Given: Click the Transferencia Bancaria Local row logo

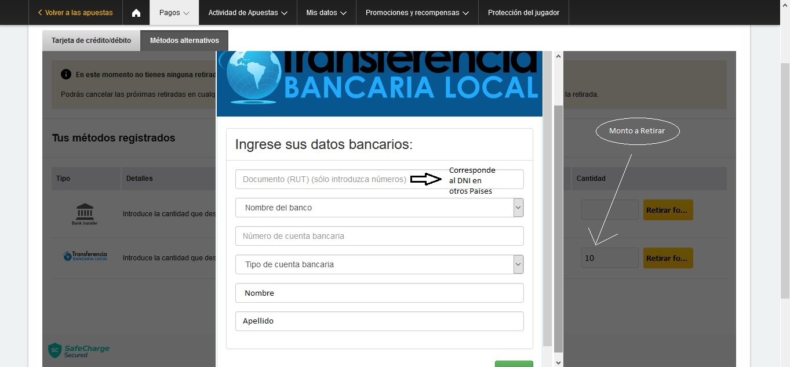Looking at the screenshot, I should coord(85,256).
